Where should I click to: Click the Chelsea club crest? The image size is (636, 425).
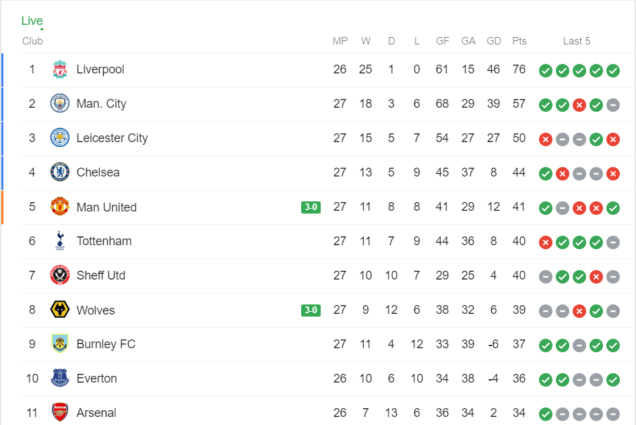pyautogui.click(x=60, y=172)
